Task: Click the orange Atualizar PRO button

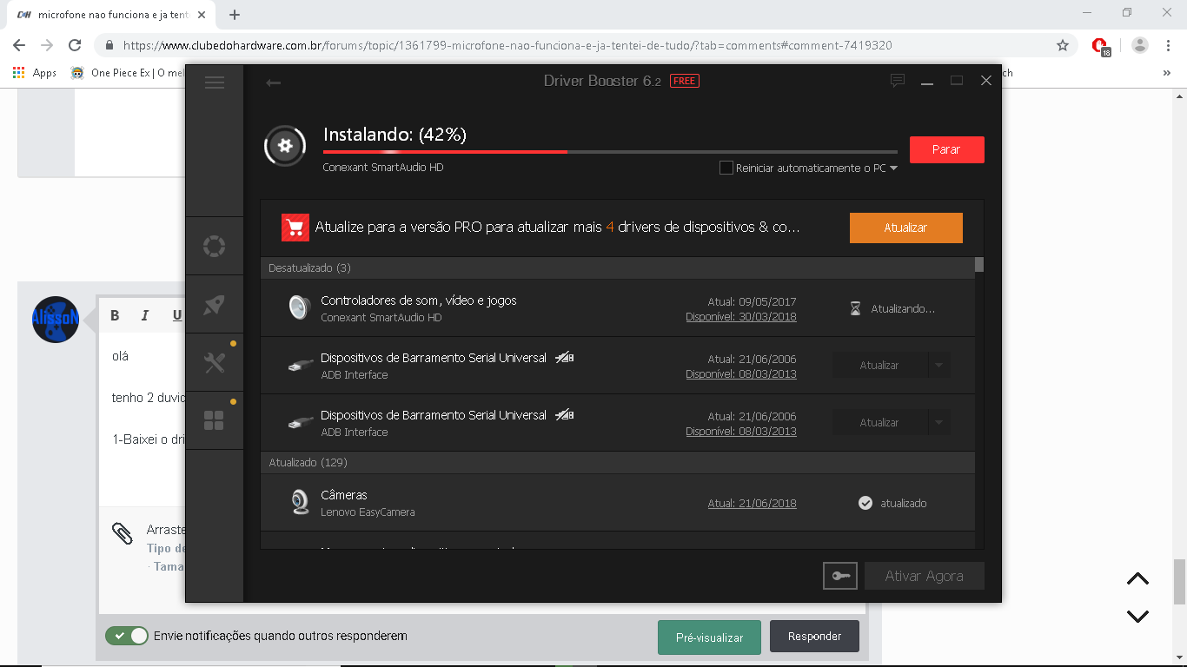Action: (x=905, y=228)
